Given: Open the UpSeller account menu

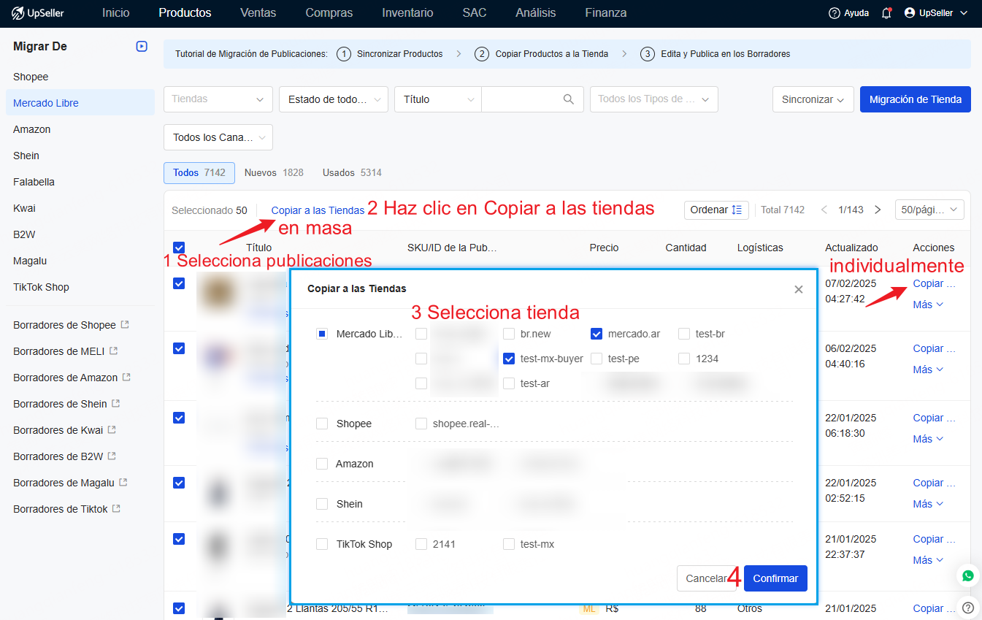Looking at the screenshot, I should pos(936,13).
